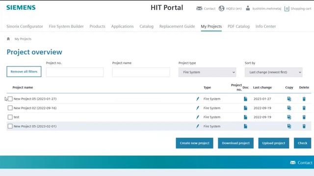Open document for New Project 05 (2023-01-27)
Viewport: 314px width, 176px height.
point(245,99)
